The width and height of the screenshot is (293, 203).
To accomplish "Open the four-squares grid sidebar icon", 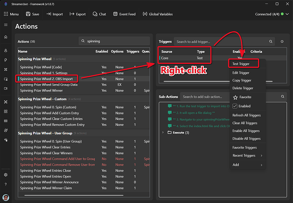I will pos(6,111).
